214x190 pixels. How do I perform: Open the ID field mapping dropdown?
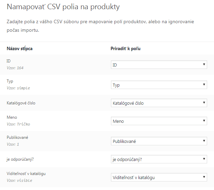tap(159, 65)
